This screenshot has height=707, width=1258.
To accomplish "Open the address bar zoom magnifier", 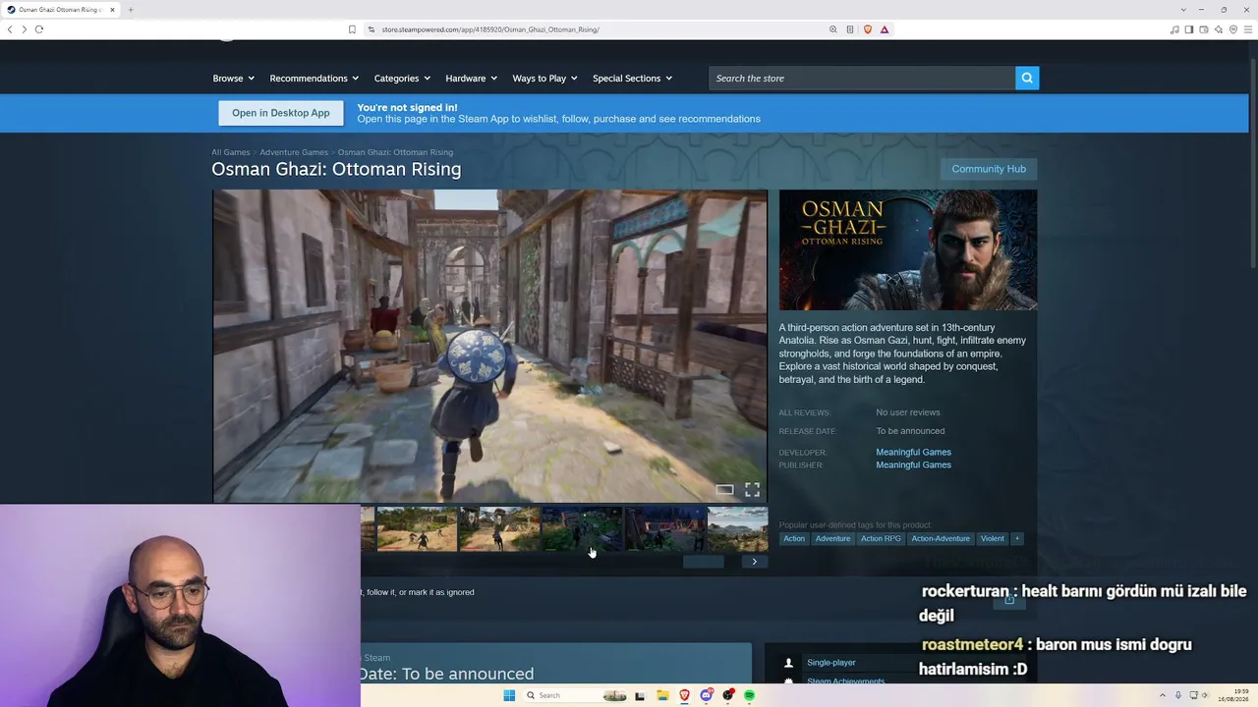I will (833, 29).
